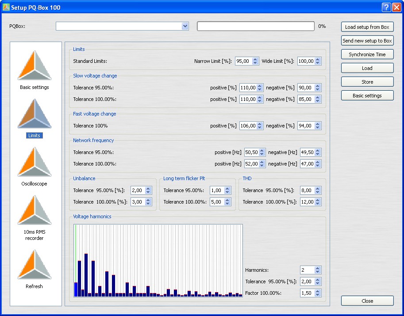Open the 10ms RMS recorder icon
This screenshot has width=404, height=316.
35,210
